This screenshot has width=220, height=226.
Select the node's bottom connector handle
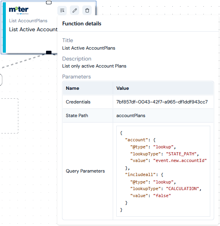(x=49, y=52)
